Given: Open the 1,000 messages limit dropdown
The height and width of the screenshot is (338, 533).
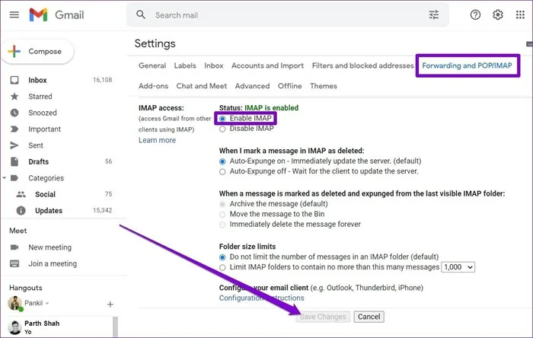Looking at the screenshot, I should [x=458, y=267].
